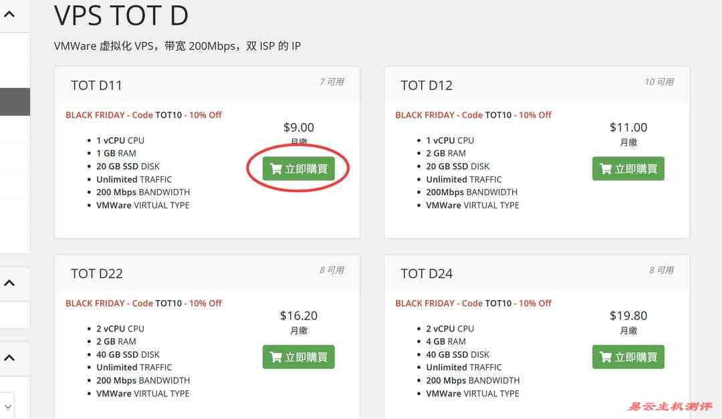Click the TOT D22 plan title
The image size is (722, 419).
[96, 274]
